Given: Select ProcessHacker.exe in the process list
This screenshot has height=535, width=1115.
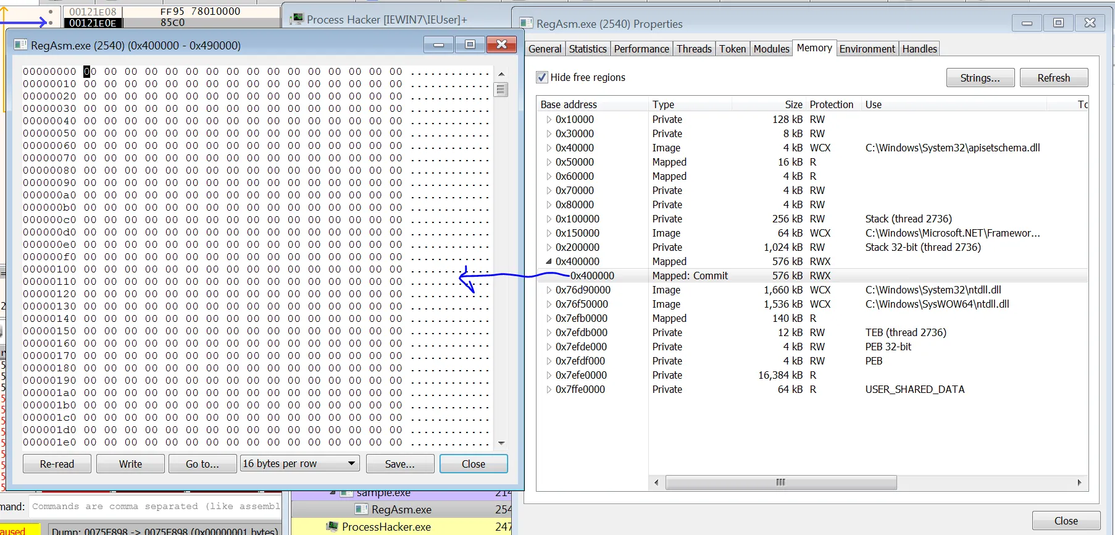Looking at the screenshot, I should 401,527.
